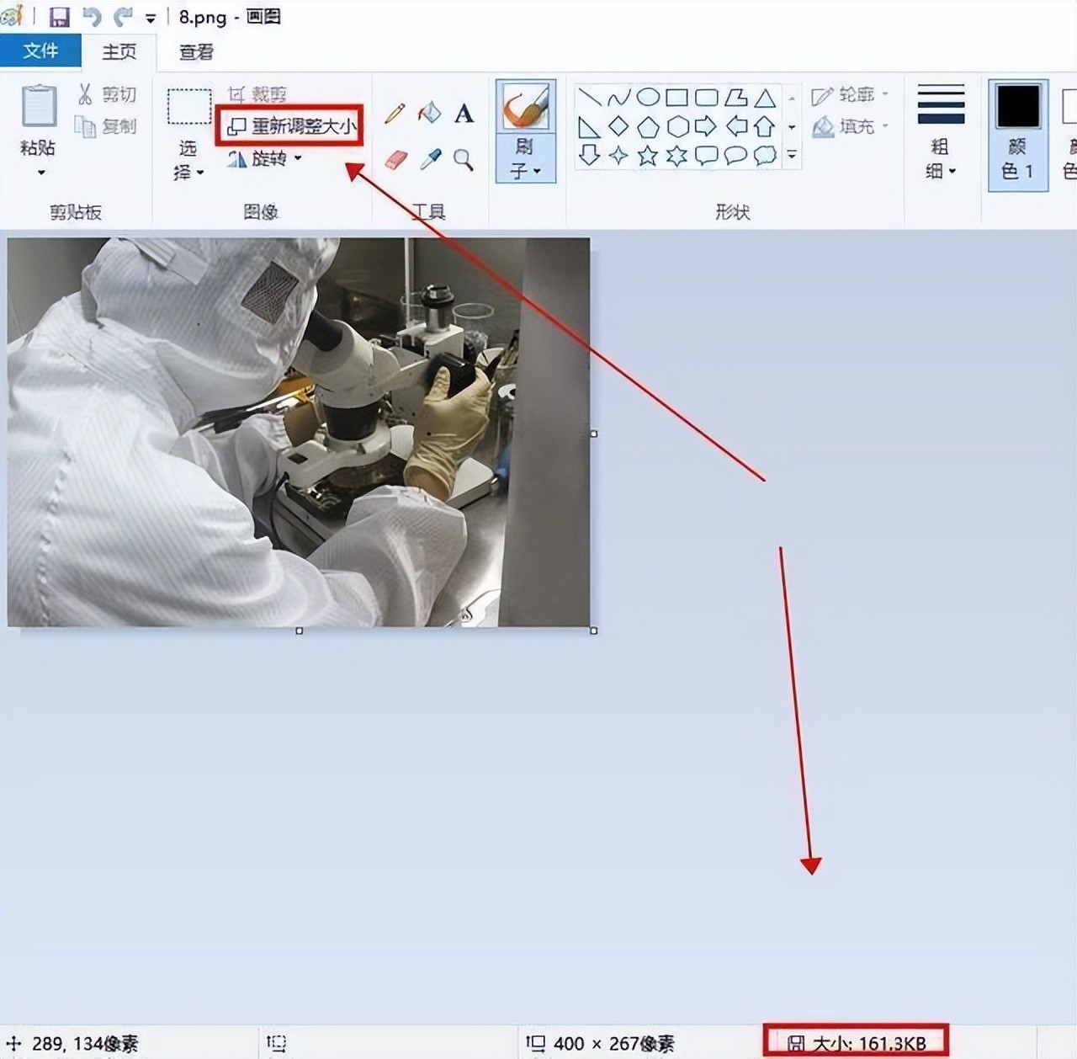This screenshot has width=1077, height=1059.
Task: Switch to the View (查看) tab
Action: 196,52
